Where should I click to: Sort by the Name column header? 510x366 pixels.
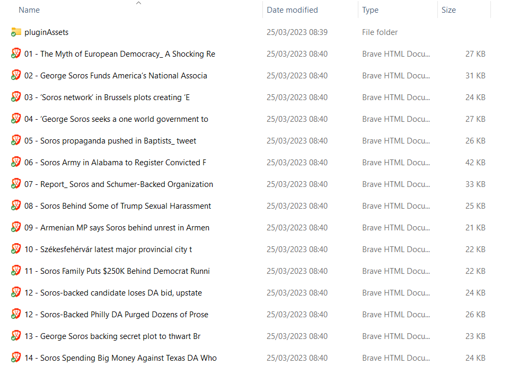29,10
